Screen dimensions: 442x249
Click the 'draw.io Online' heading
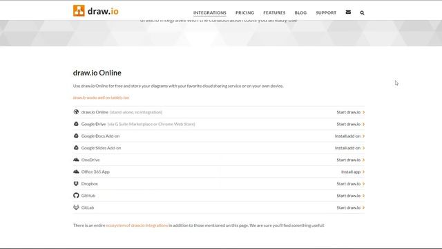tap(97, 73)
